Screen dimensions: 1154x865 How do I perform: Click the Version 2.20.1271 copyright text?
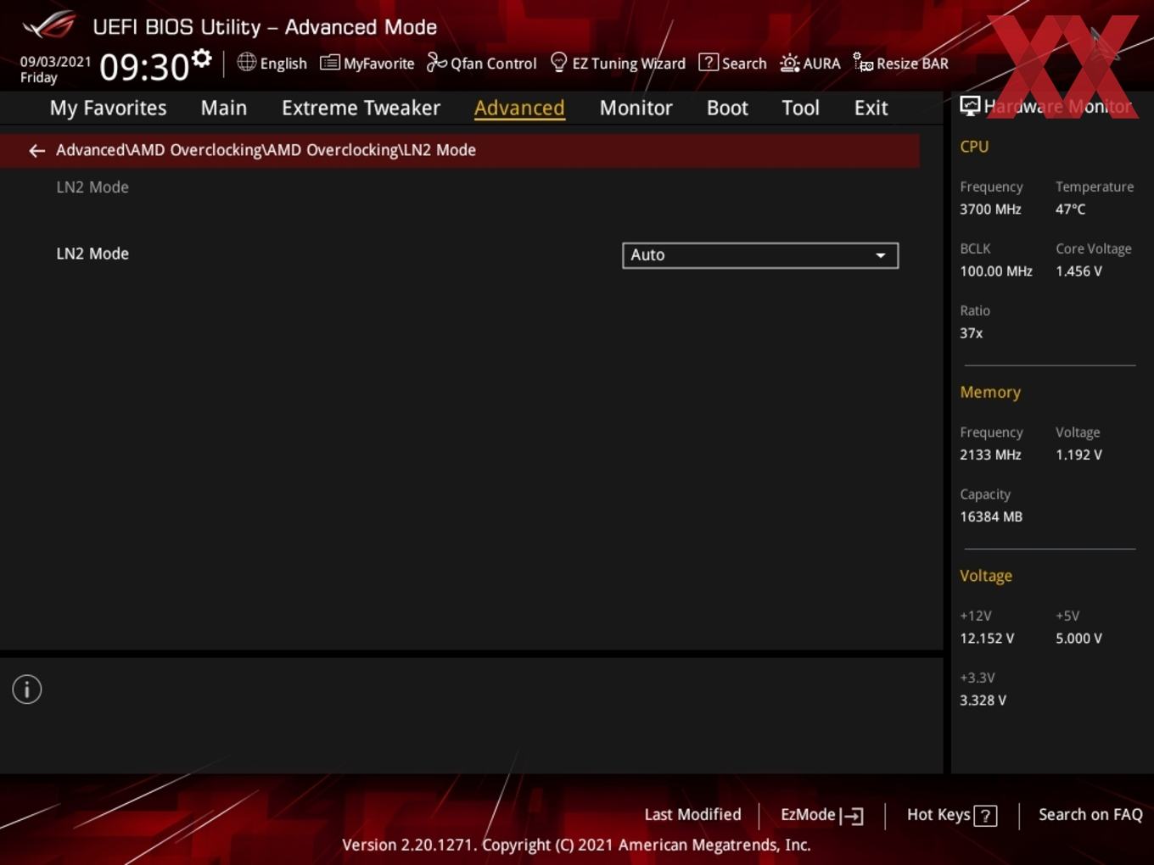[576, 845]
